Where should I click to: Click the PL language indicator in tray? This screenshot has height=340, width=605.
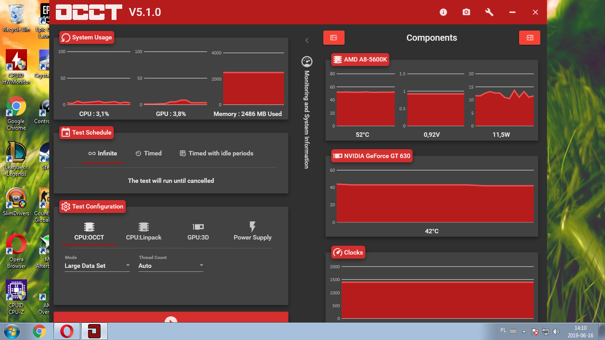(503, 331)
